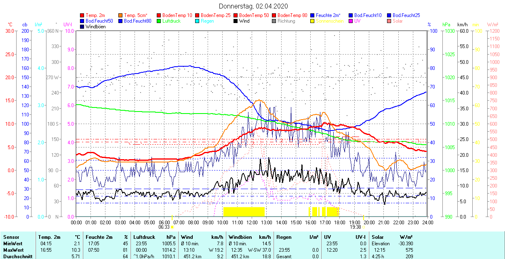Click the dark Windböen legend square
Image resolution: width=505 pixels, height=259 pixels.
[82, 27]
